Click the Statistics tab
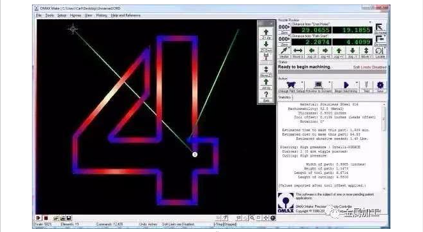The width and height of the screenshot is (423, 232). coord(284,97)
